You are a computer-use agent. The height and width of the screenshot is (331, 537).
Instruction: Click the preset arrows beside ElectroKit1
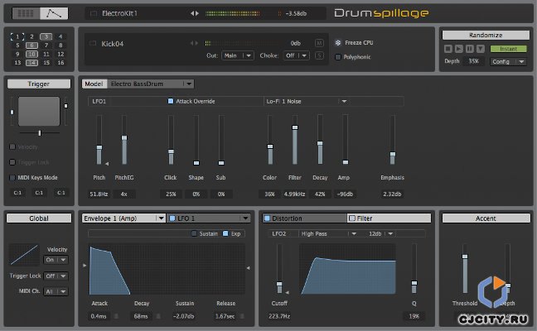click(x=196, y=14)
